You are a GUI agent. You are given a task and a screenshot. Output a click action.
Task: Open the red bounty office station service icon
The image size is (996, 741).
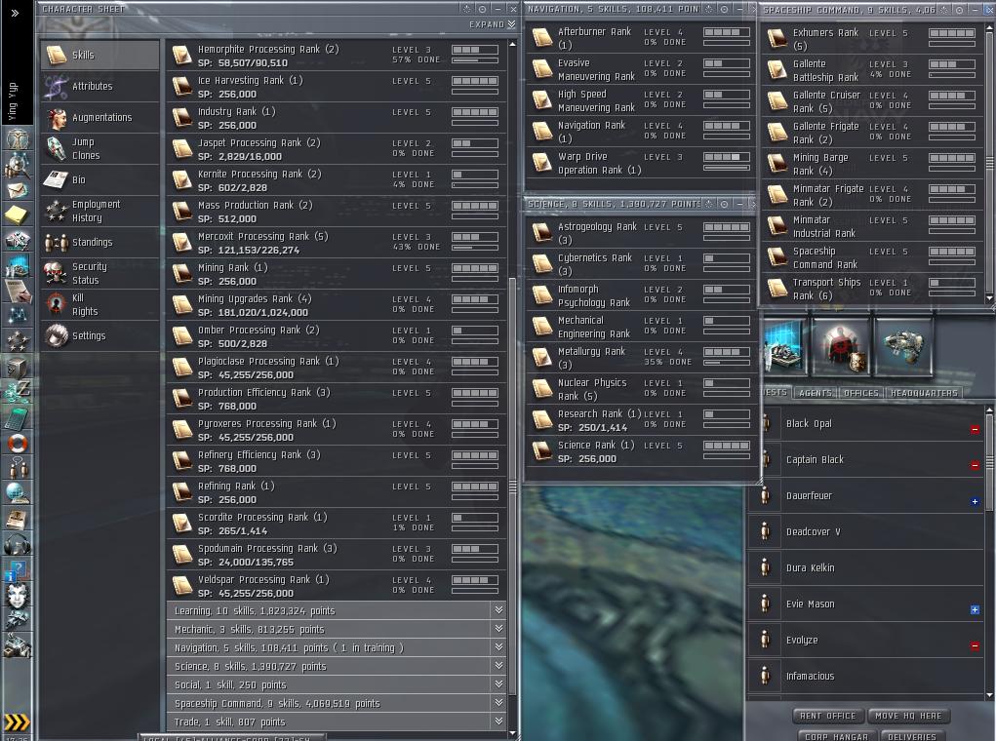(x=842, y=347)
